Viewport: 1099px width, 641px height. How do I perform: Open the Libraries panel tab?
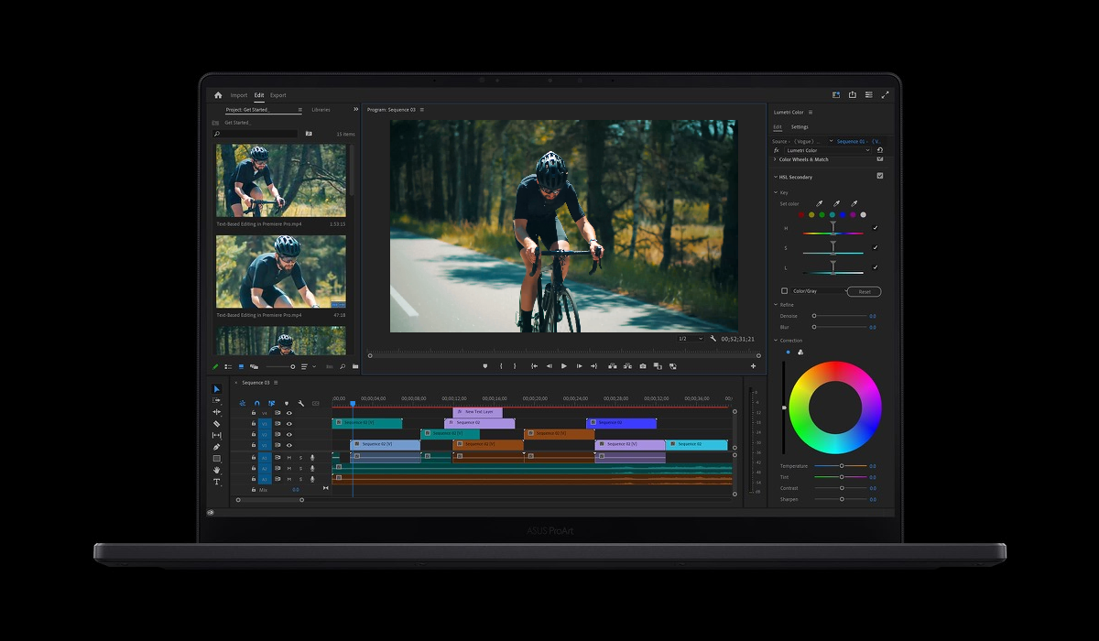point(321,110)
